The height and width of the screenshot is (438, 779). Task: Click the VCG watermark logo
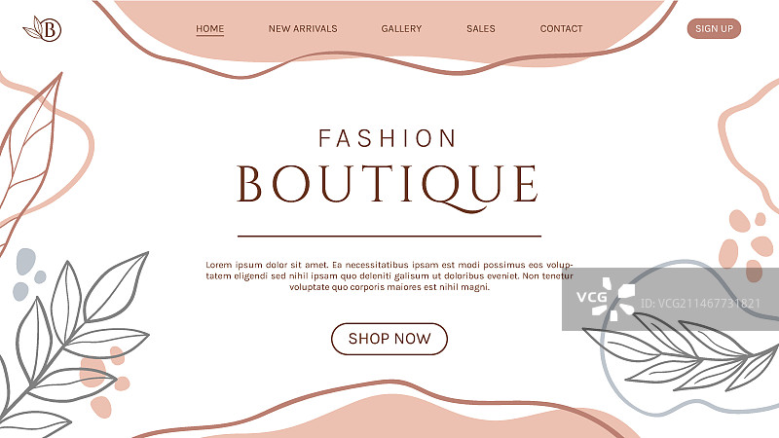coord(606,300)
